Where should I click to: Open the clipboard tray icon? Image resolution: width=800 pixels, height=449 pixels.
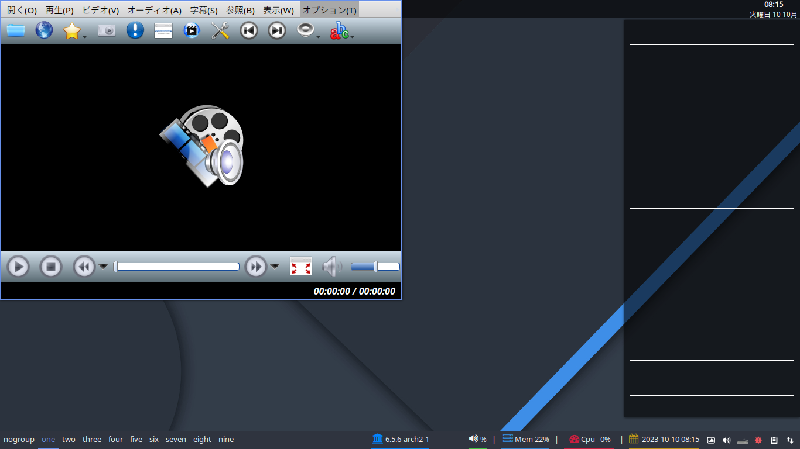tap(774, 440)
